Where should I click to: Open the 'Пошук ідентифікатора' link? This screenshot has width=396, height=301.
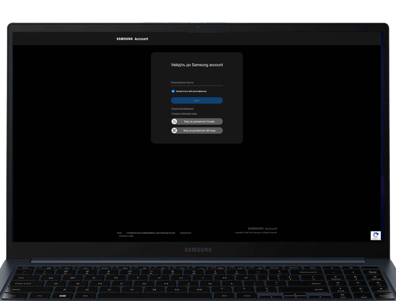click(182, 108)
